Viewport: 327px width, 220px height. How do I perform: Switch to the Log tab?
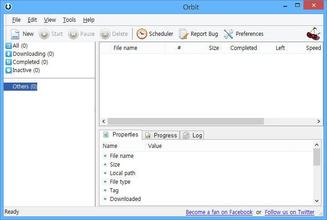192,136
